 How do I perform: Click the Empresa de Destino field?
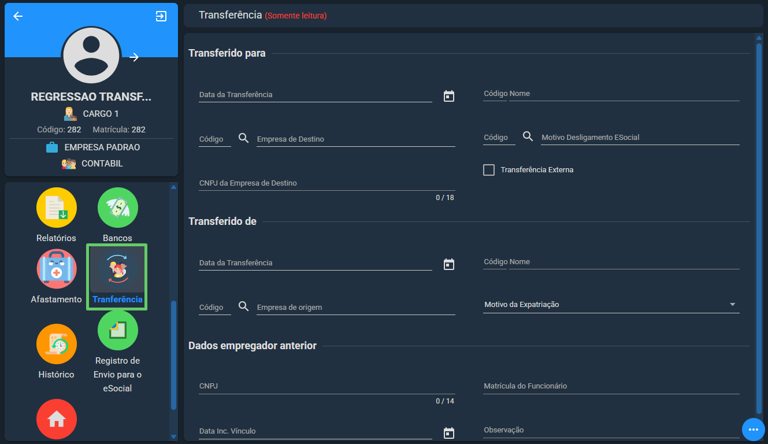(356, 139)
